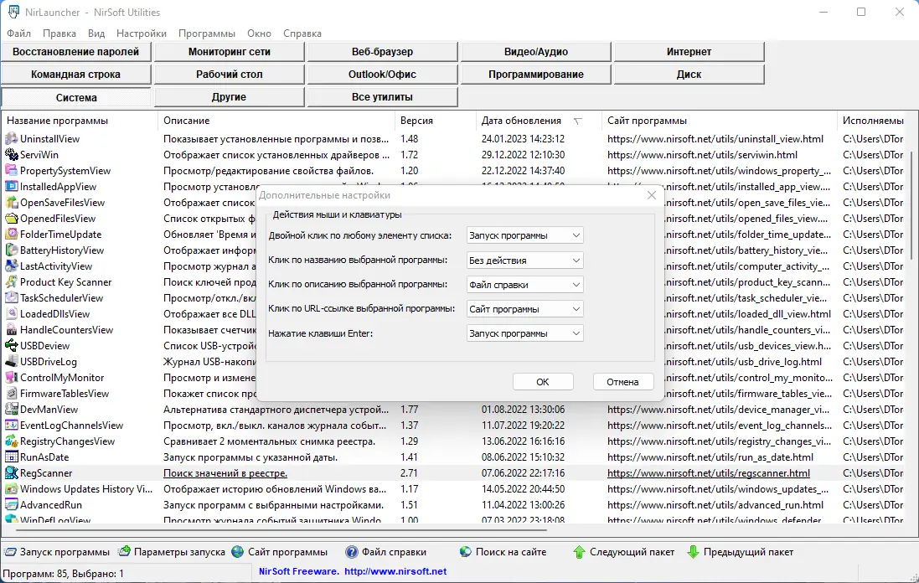Open the Программы menu
This screenshot has width=919, height=583.
pyautogui.click(x=207, y=34)
